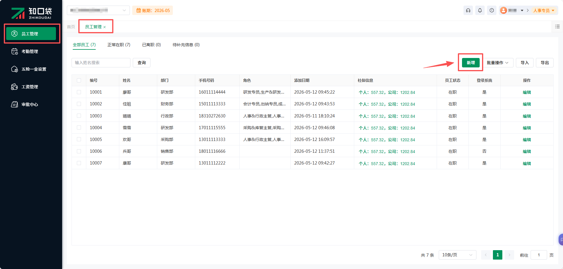Open 考勤管理 in the sidebar
The image size is (563, 269).
(x=31, y=52)
